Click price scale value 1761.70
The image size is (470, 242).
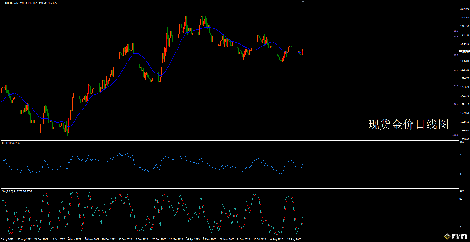(x=464, y=96)
